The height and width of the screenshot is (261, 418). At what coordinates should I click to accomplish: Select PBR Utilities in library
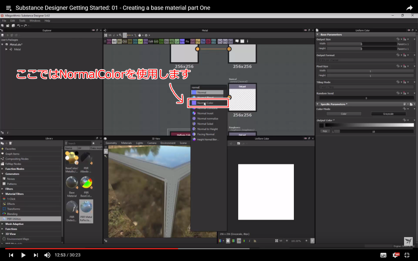[30, 219]
